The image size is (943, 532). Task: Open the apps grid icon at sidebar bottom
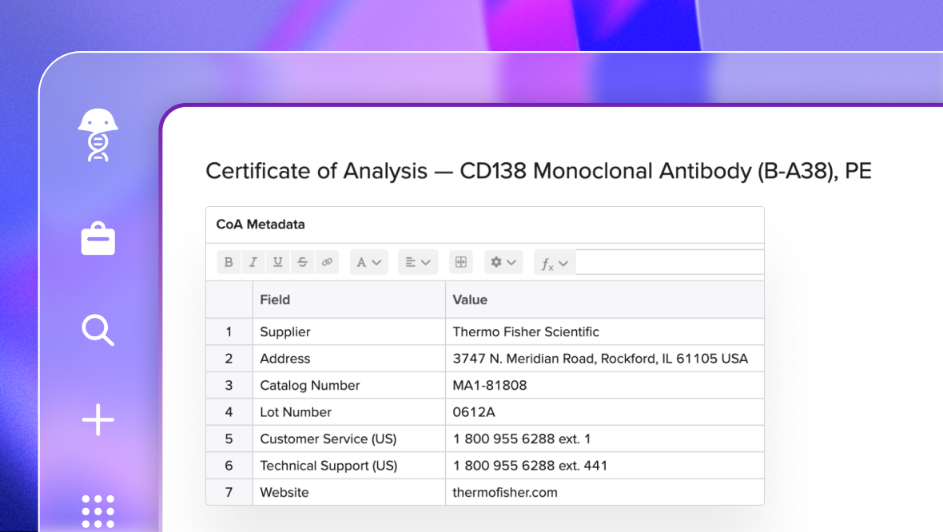97,511
